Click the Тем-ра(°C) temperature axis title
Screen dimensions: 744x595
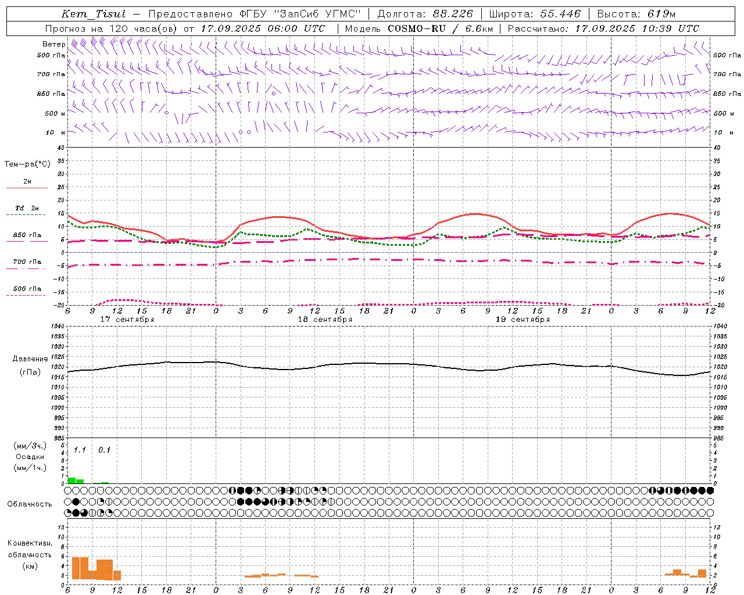(27, 164)
